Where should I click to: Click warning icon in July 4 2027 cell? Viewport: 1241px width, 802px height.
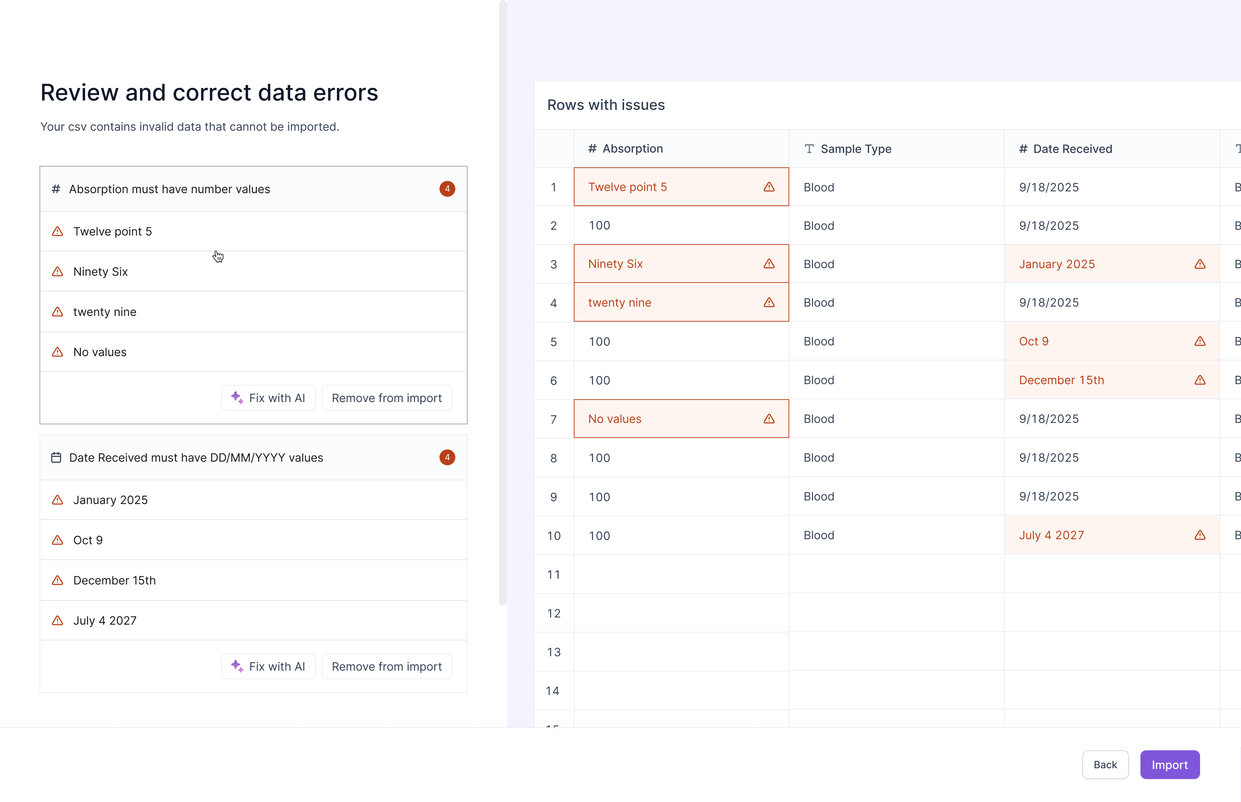[x=1200, y=535]
